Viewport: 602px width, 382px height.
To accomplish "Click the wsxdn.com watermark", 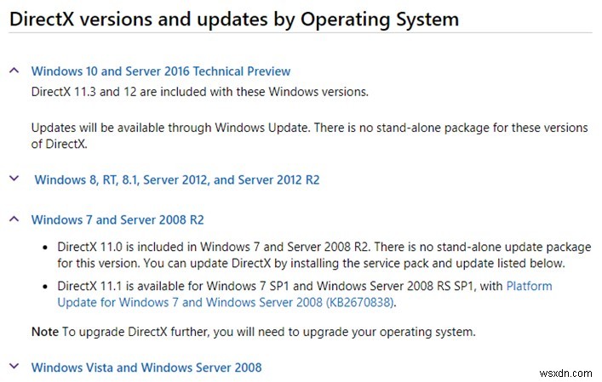I will pyautogui.click(x=572, y=370).
